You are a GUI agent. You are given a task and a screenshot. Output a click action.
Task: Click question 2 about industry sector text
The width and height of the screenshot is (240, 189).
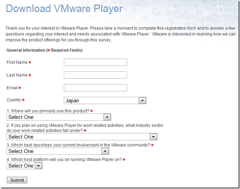point(85,128)
